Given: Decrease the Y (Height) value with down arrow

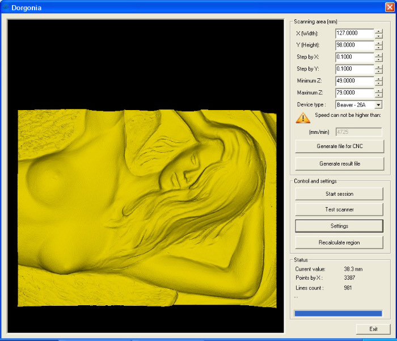Looking at the screenshot, I should [x=378, y=48].
